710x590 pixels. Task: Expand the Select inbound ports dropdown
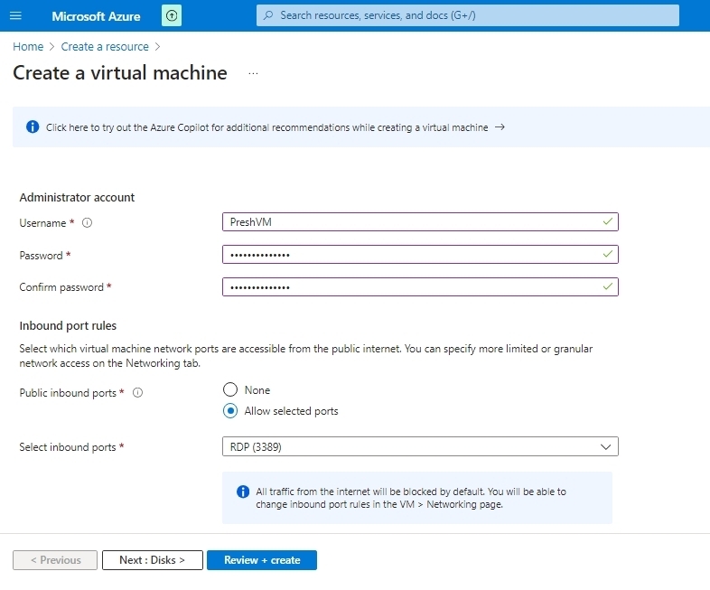click(419, 446)
